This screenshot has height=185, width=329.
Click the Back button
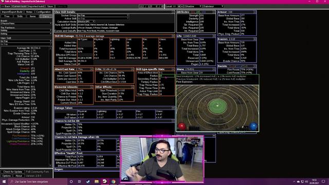(6, 6)
